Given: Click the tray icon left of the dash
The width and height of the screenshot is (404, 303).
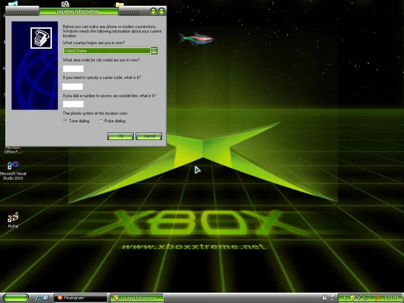Looking at the screenshot, I should pyautogui.click(x=365, y=298).
